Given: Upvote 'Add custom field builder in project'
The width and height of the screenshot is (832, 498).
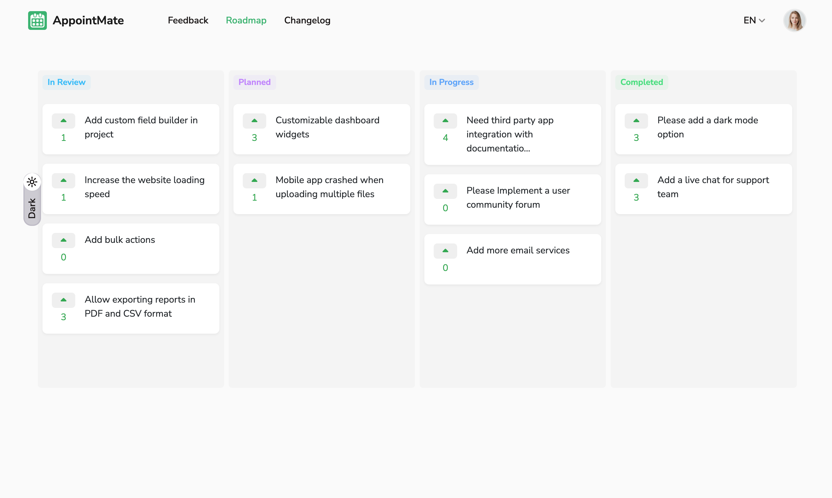Looking at the screenshot, I should (x=64, y=121).
